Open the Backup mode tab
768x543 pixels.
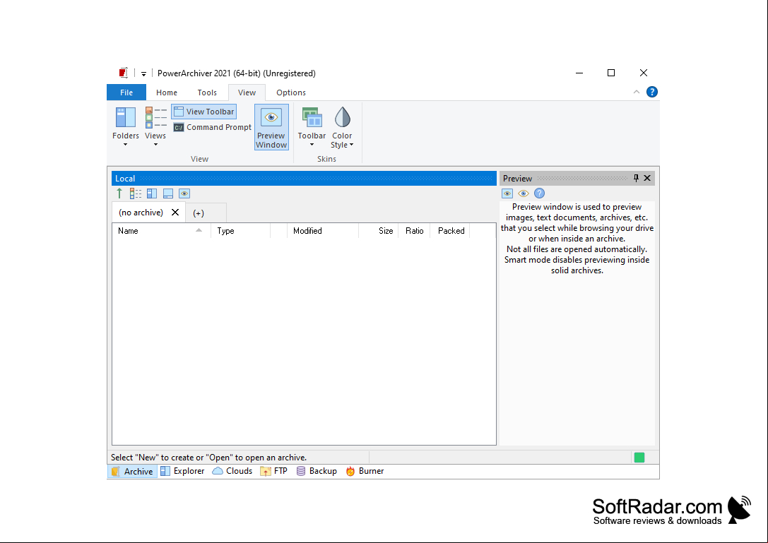click(x=317, y=471)
